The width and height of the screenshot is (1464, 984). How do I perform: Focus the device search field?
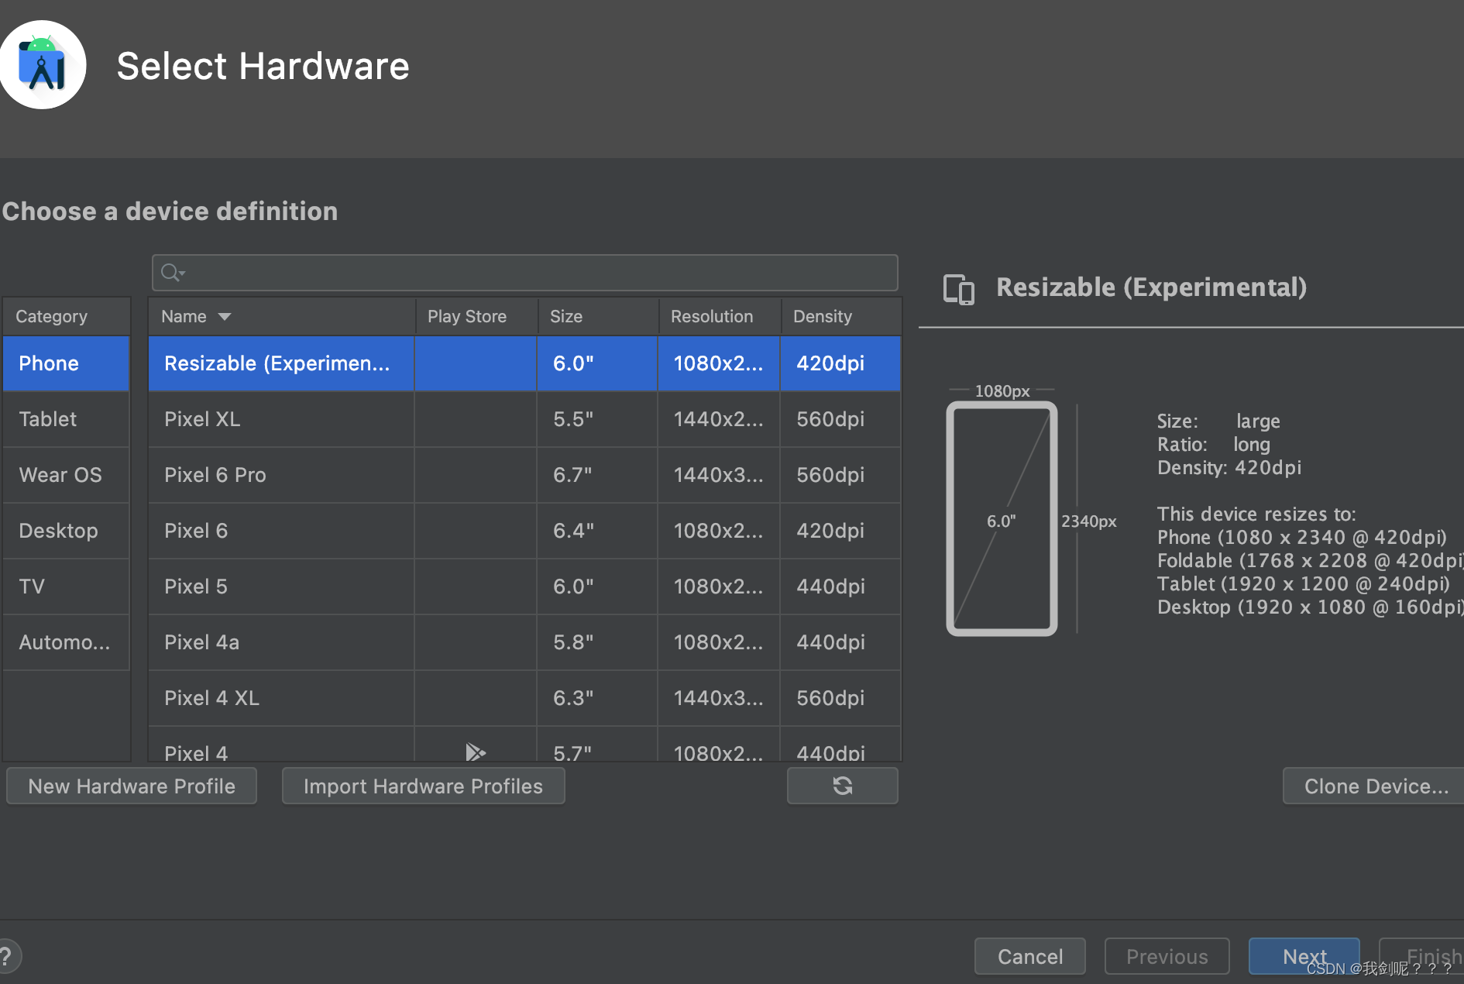(x=524, y=273)
